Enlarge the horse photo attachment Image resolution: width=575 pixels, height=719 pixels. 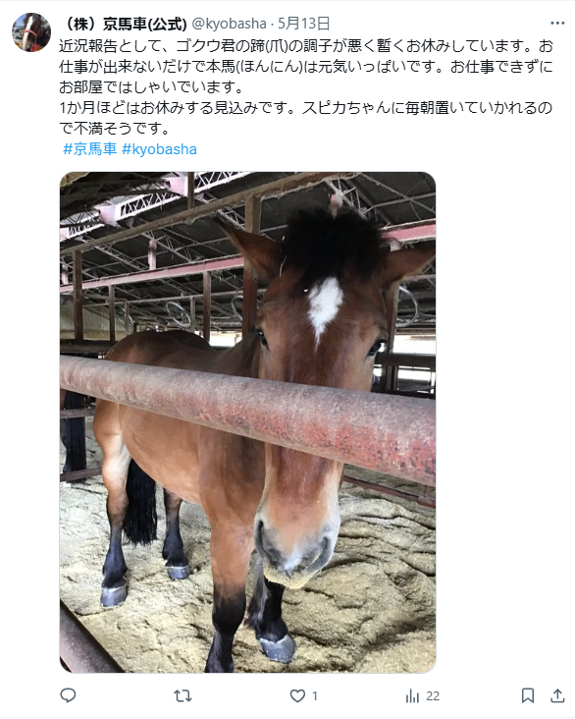point(247,421)
